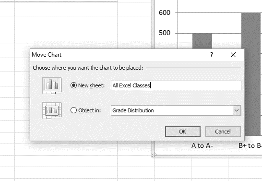
Task: Click the Object in label text
Action: tap(90, 110)
